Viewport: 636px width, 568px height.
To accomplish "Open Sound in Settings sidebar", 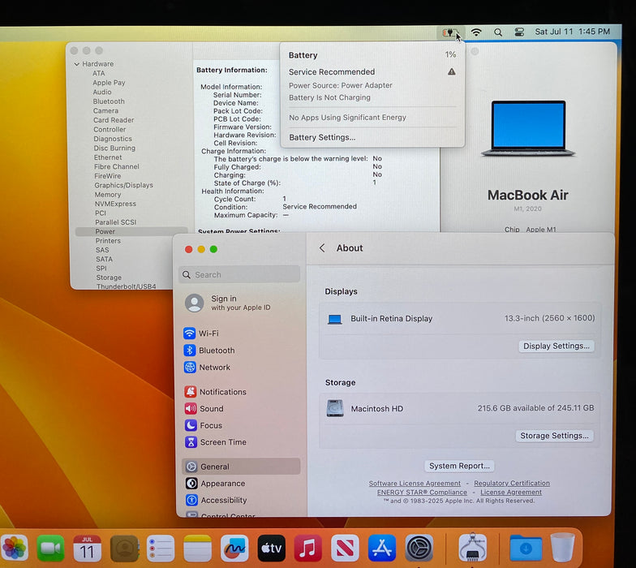I will click(x=204, y=409).
